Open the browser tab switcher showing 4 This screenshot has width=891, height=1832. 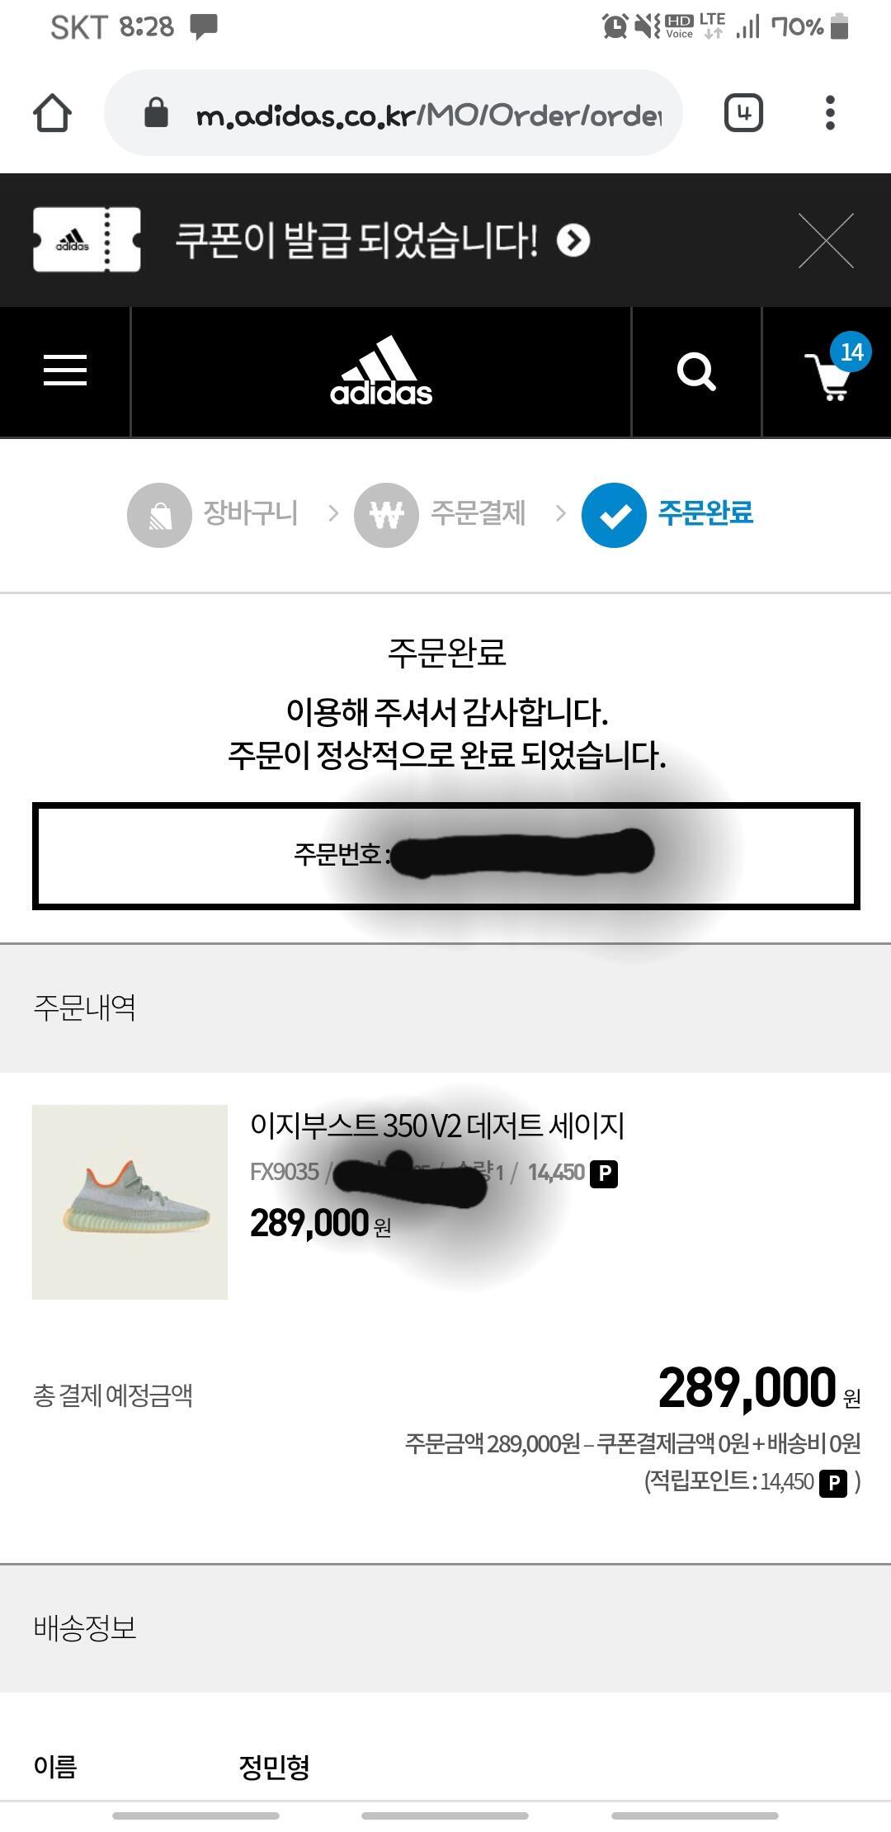point(743,112)
